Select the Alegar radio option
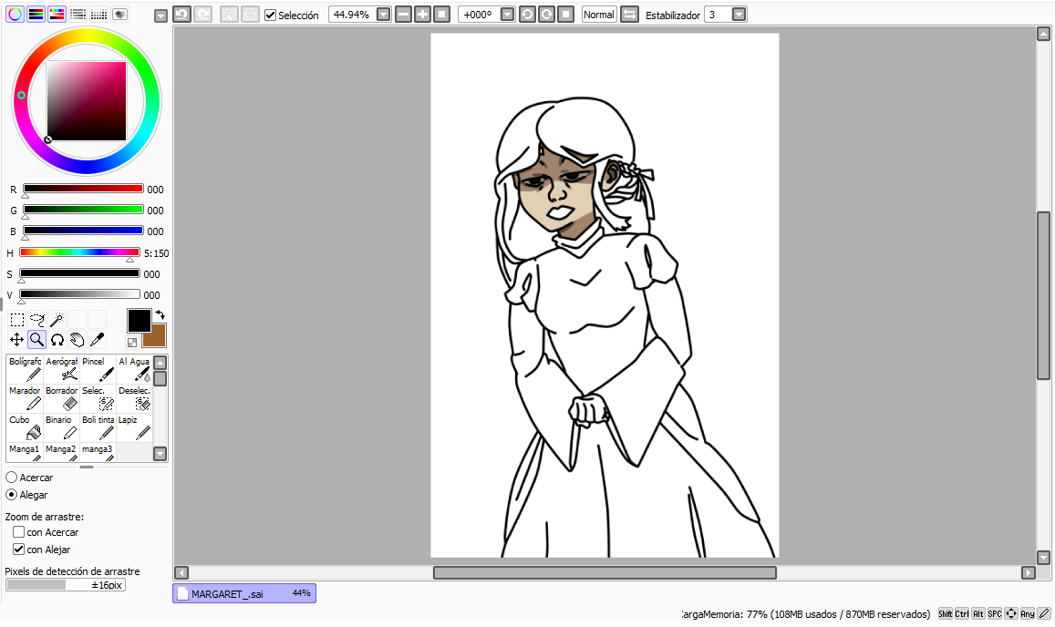This screenshot has width=1055, height=627. coord(12,495)
